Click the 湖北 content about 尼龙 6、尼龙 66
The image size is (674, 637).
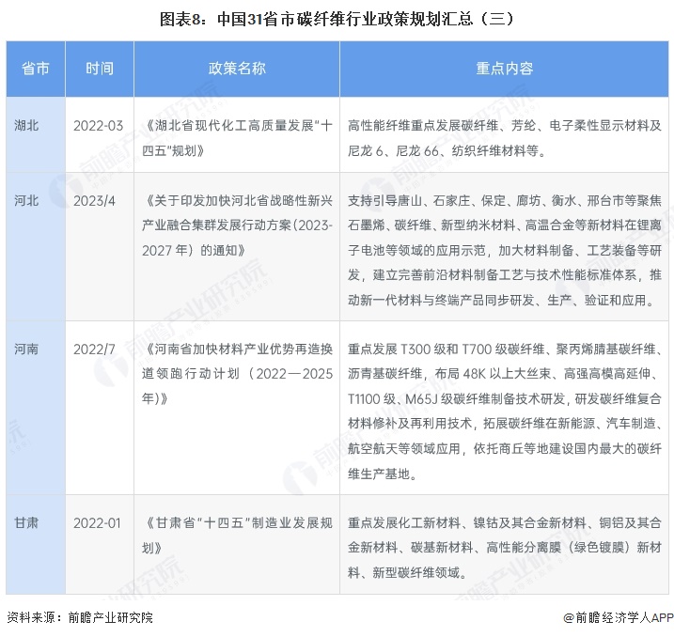pos(505,138)
